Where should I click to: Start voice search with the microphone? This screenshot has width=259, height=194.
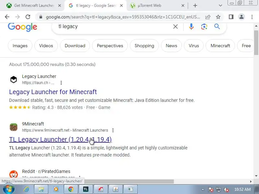click(x=191, y=27)
